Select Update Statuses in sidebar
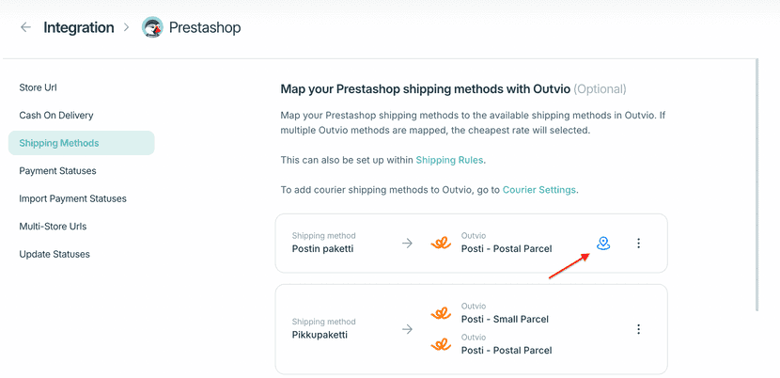This screenshot has height=378, width=780. 54,254
